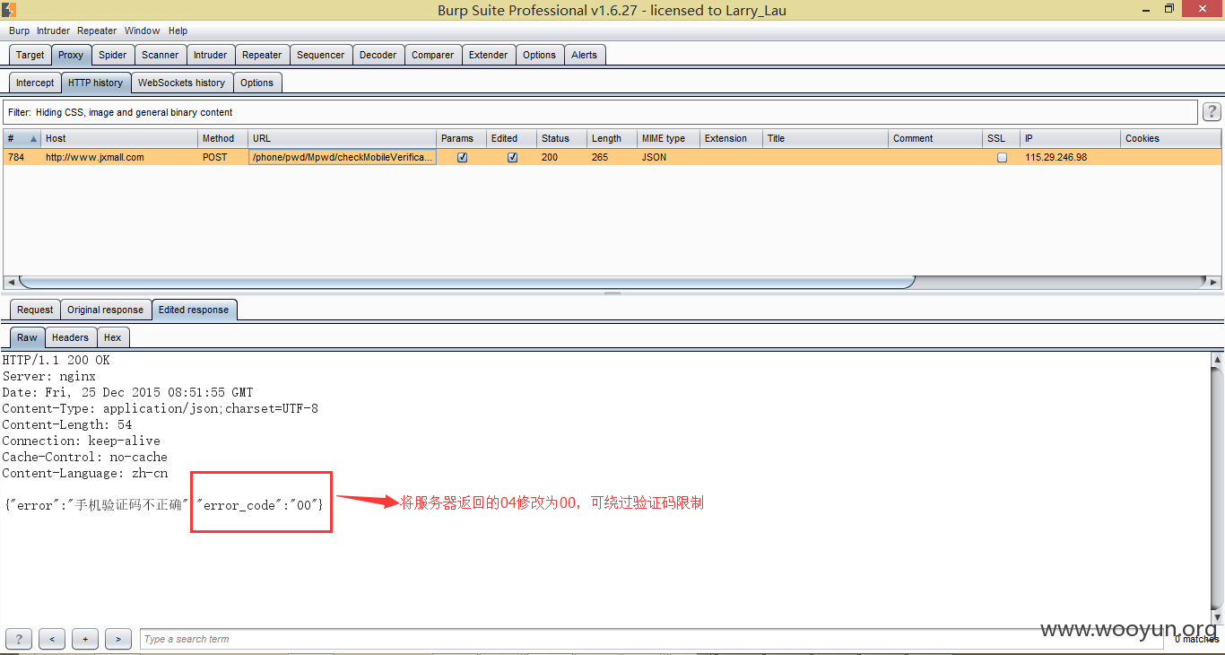The height and width of the screenshot is (655, 1225).
Task: Open the main Options tab
Action: (x=539, y=55)
